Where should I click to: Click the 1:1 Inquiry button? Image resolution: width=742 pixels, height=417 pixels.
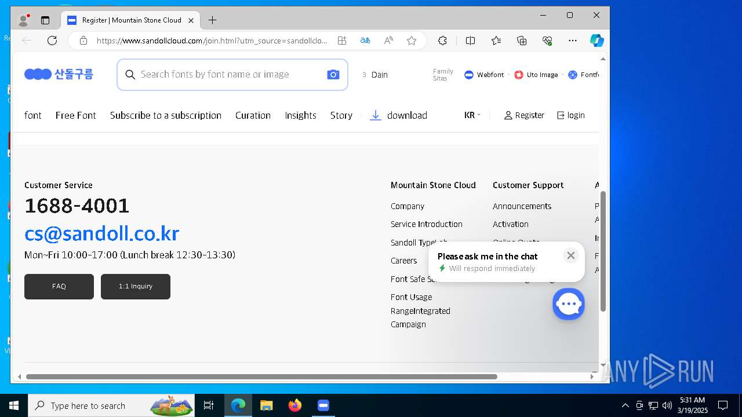tap(136, 287)
